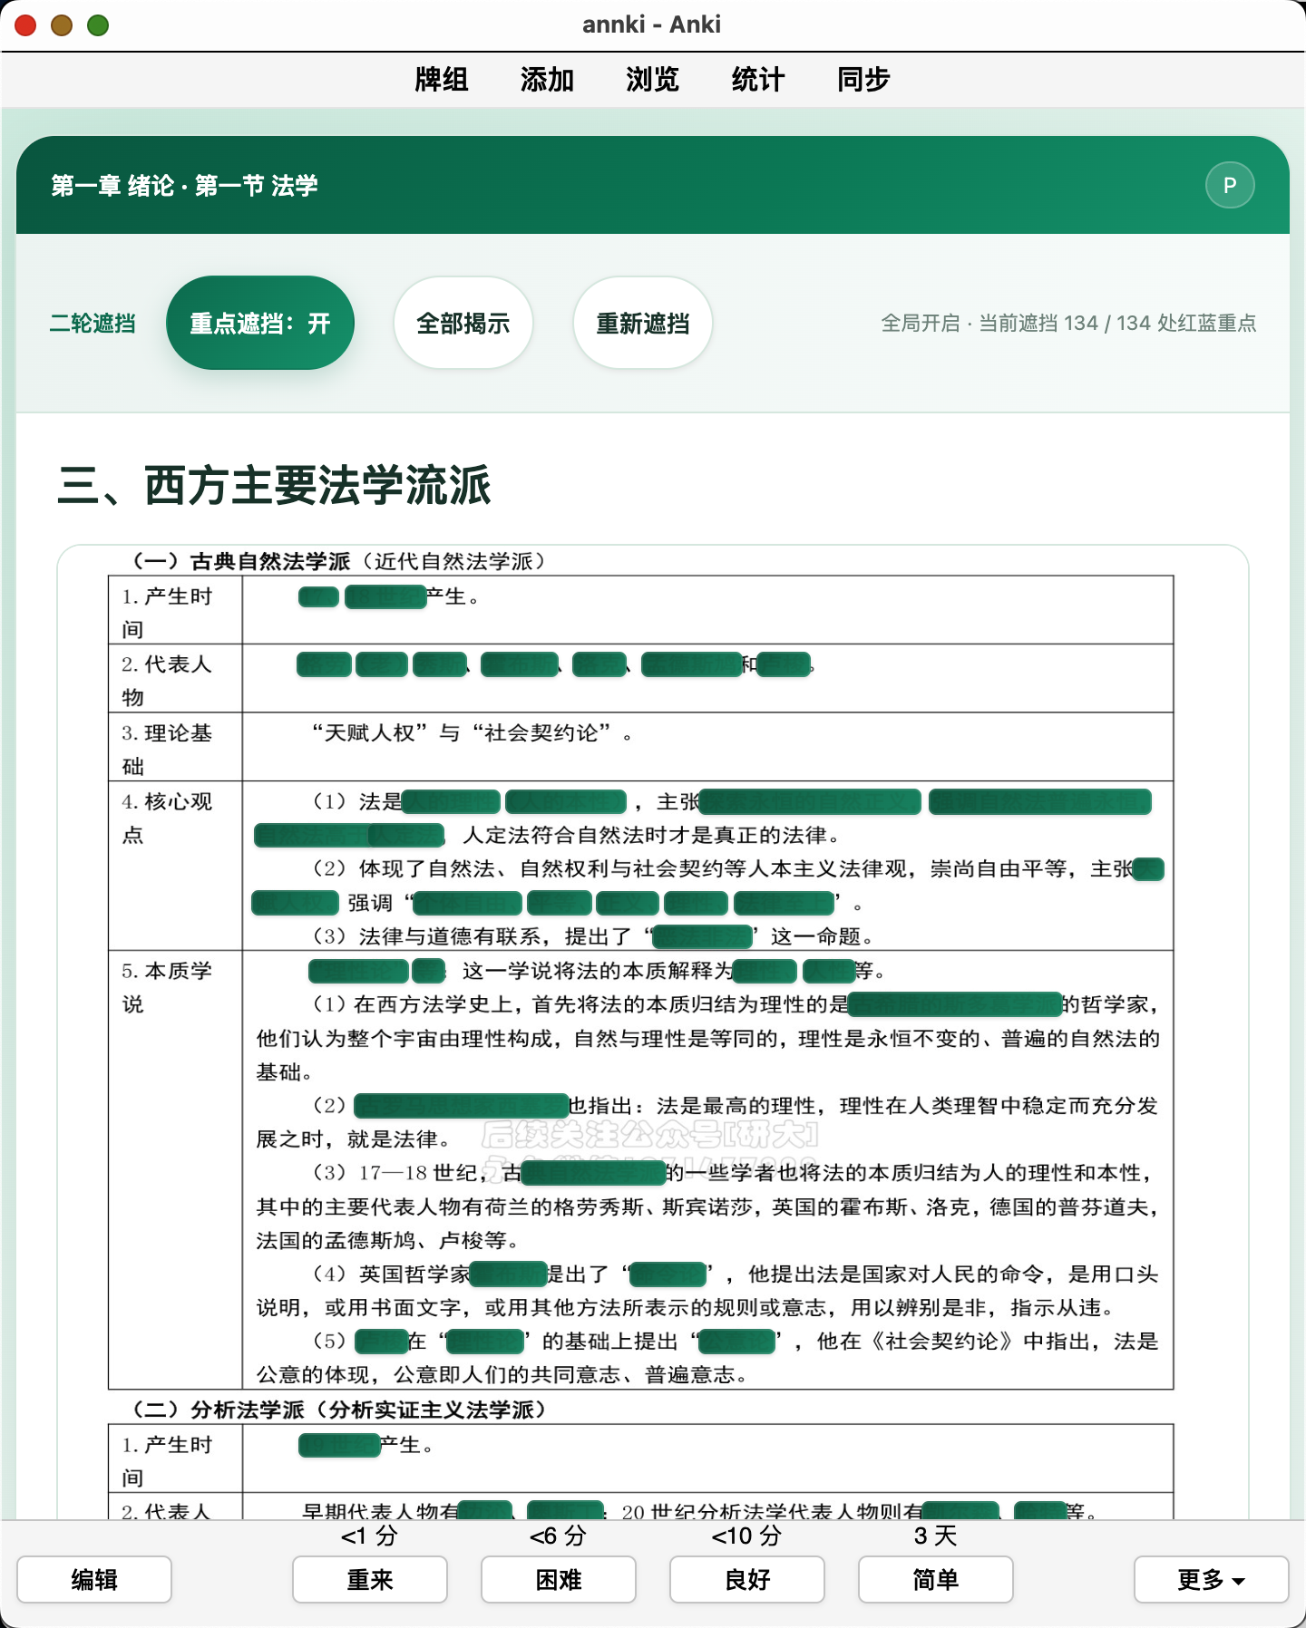Reveal the mask right after 和 in 代表人物 row

(784, 664)
